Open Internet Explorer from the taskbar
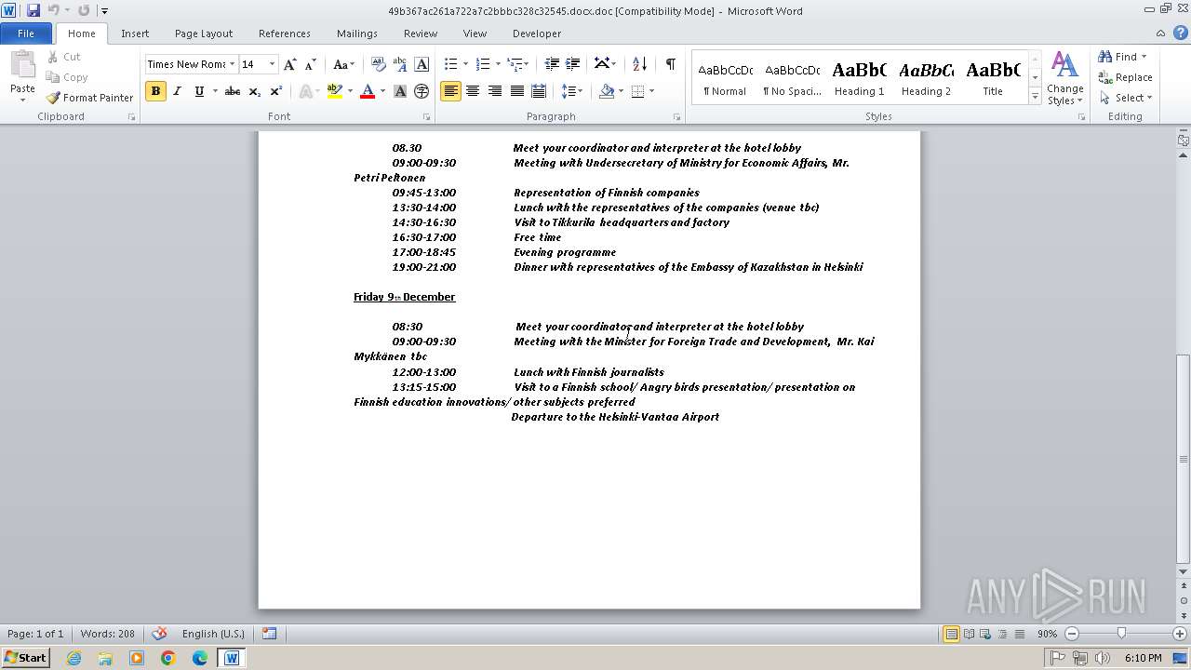1191x670 pixels. click(x=74, y=658)
